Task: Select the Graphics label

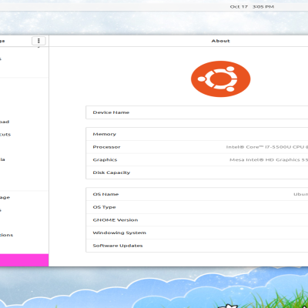Action: [x=105, y=160]
